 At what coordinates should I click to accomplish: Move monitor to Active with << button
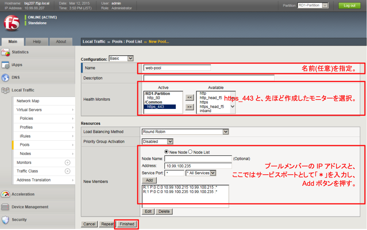coord(189,97)
